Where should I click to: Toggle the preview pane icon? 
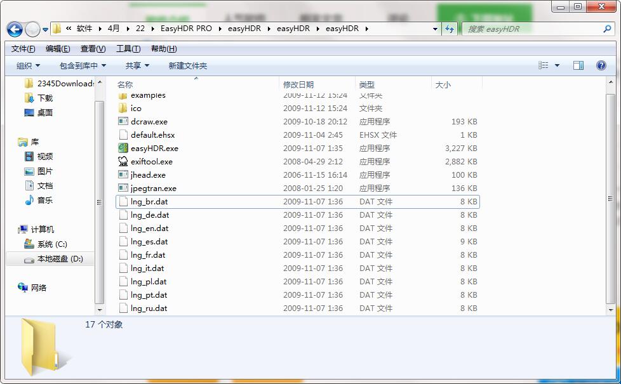coord(578,65)
